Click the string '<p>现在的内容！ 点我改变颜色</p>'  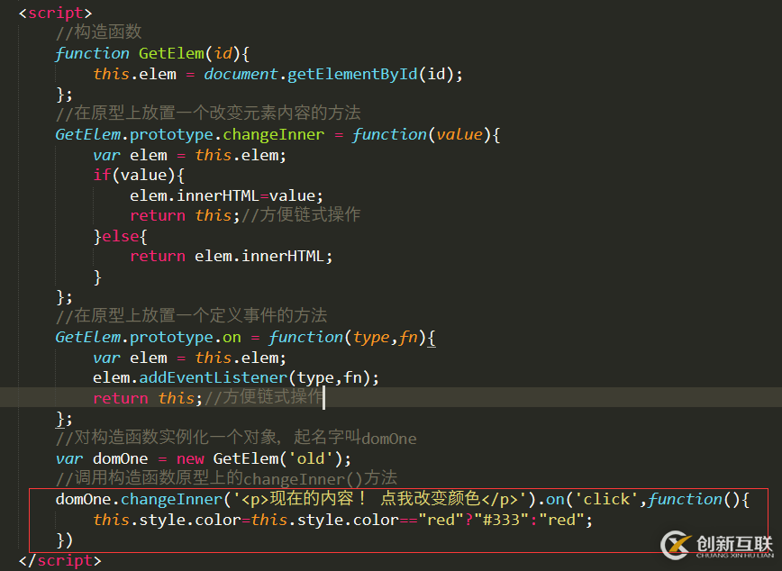(380, 499)
